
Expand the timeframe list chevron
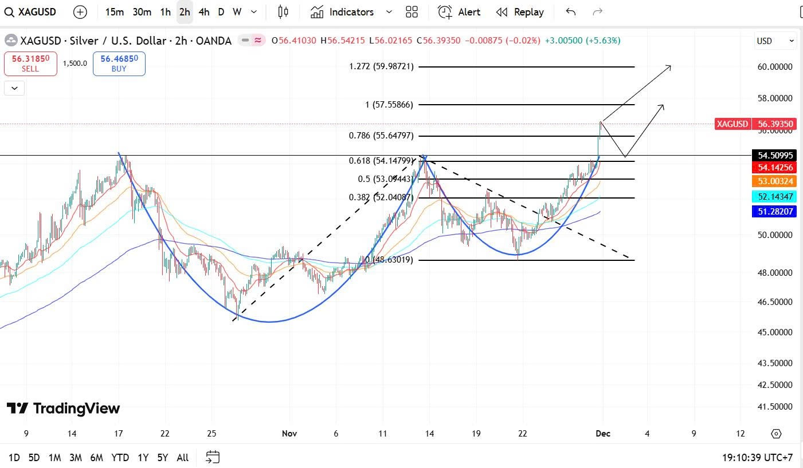pyautogui.click(x=254, y=12)
